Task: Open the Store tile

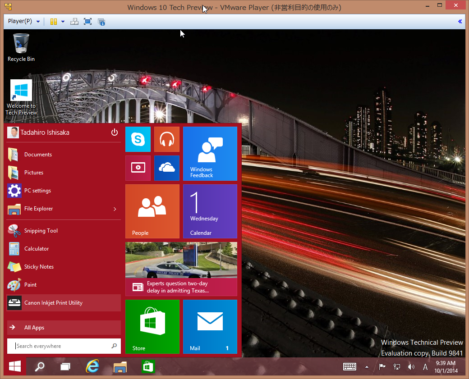Action: (152, 327)
